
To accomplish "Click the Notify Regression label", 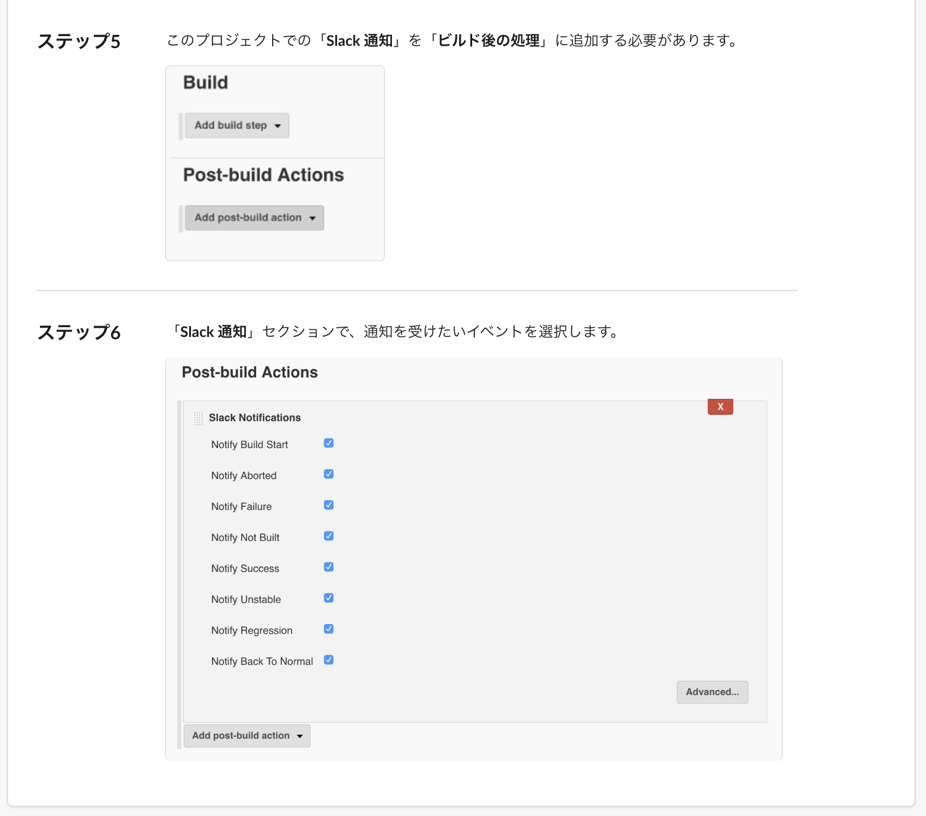I will [252, 630].
